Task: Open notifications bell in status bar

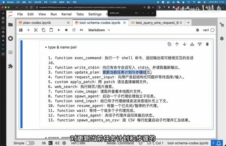Action: (219, 143)
